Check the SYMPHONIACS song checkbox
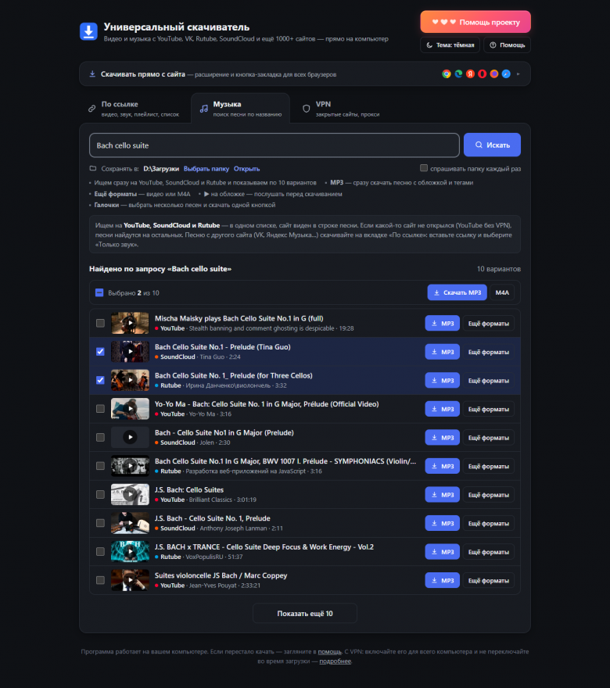Image resolution: width=610 pixels, height=688 pixels. coord(101,466)
